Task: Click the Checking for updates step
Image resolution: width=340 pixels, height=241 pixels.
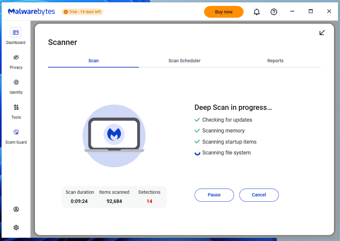Action: click(227, 120)
